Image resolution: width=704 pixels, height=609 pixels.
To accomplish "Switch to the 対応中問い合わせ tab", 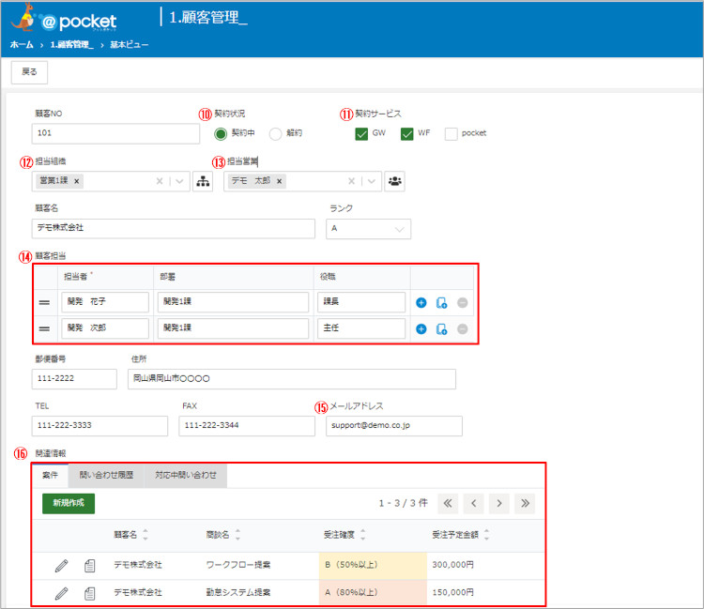I will click(186, 475).
